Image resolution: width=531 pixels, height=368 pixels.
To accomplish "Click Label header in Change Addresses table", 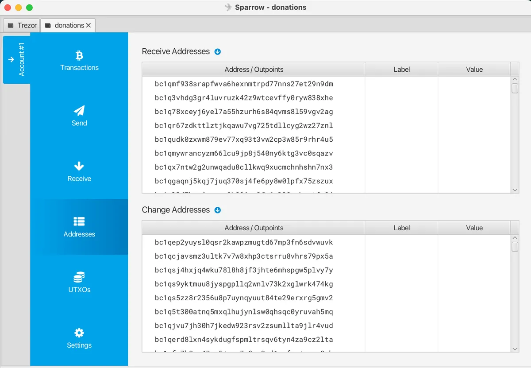I will [401, 228].
